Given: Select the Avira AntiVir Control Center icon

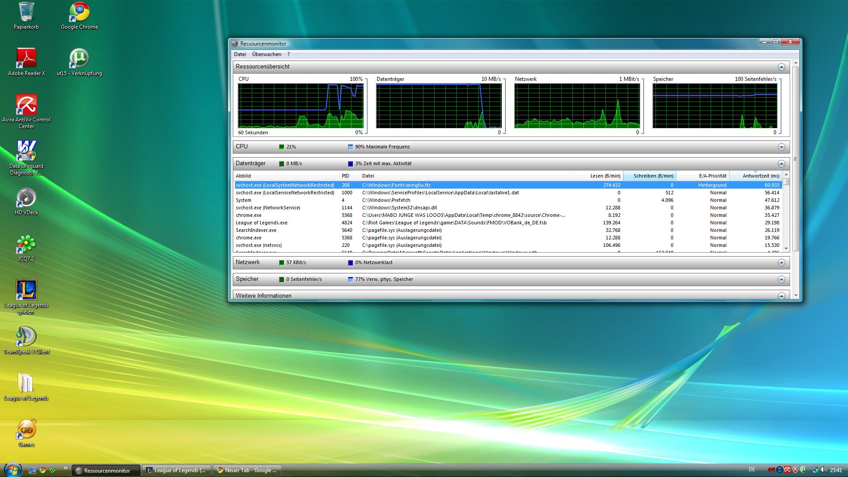Looking at the screenshot, I should 26,111.
